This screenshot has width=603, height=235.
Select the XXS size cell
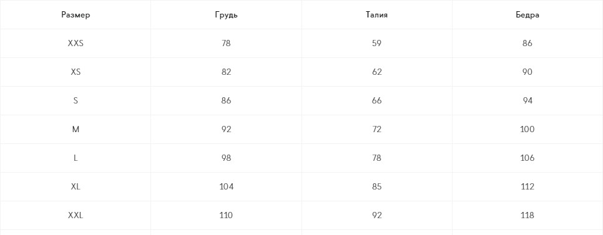[x=76, y=44]
